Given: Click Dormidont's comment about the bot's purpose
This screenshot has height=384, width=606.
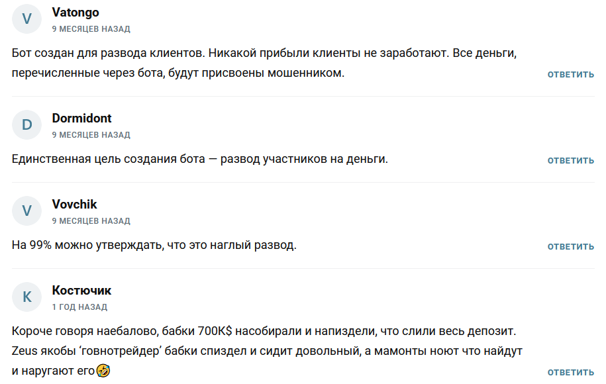Looking at the screenshot, I should click(x=199, y=159).
